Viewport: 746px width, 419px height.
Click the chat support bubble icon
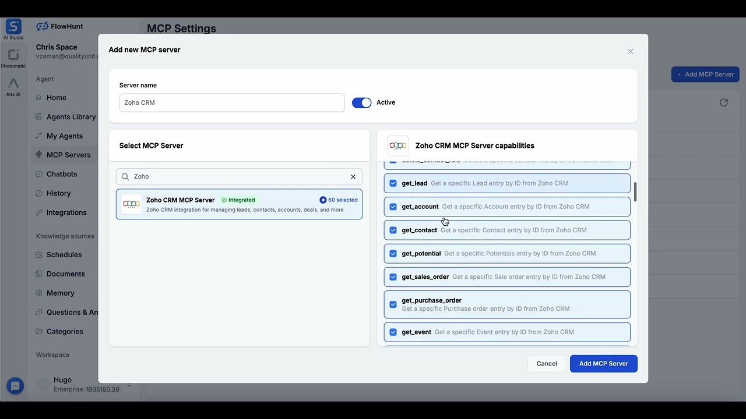[x=15, y=386]
